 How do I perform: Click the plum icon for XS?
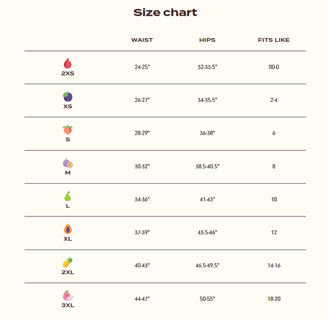(x=68, y=96)
